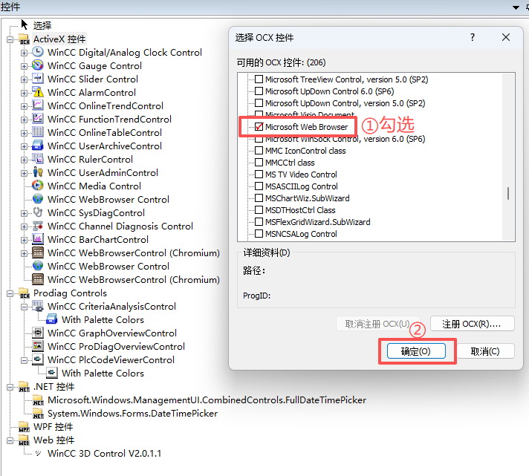Select the MSDTHostCtrl Class list entry

300,210
